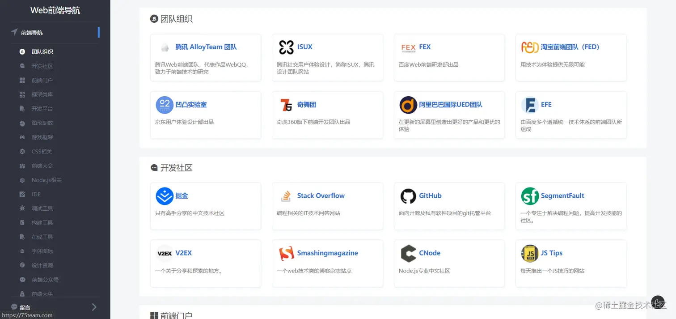Visit the SegmentFault title link
Screen dimensions: 676x319
point(562,196)
